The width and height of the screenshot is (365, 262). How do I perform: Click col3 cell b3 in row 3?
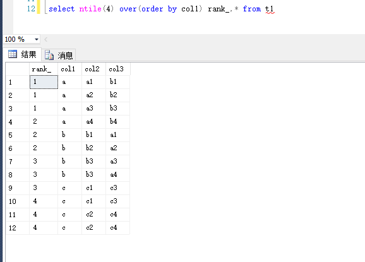(x=118, y=109)
